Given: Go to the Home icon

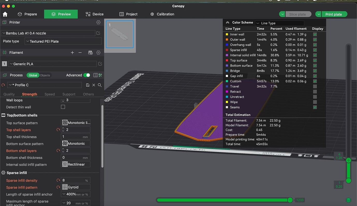Looking at the screenshot, I should tap(5, 14).
